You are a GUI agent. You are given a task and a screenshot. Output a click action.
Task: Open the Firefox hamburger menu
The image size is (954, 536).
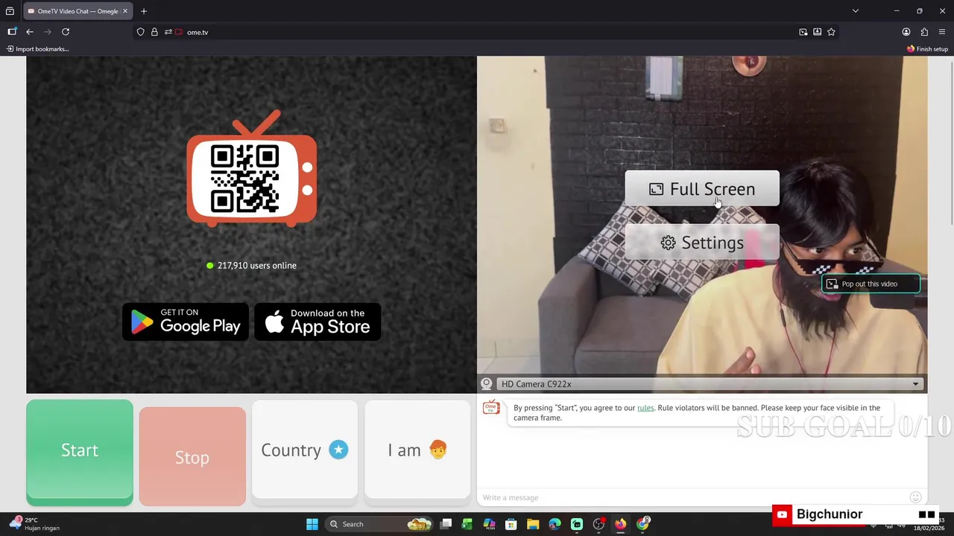pos(942,32)
